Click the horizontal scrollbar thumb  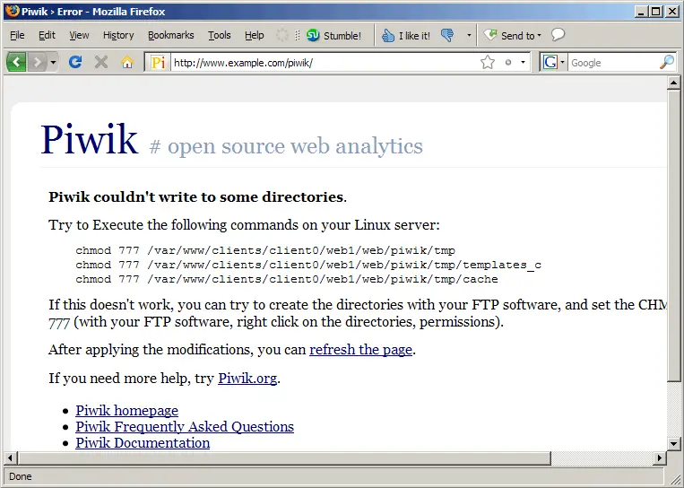click(284, 457)
